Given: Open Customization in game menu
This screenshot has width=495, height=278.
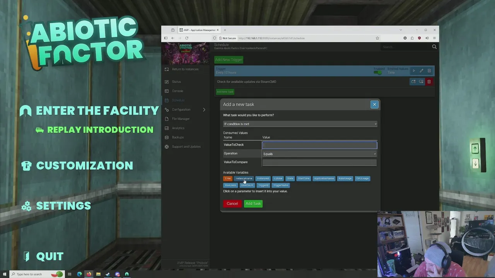Looking at the screenshot, I should point(84,166).
